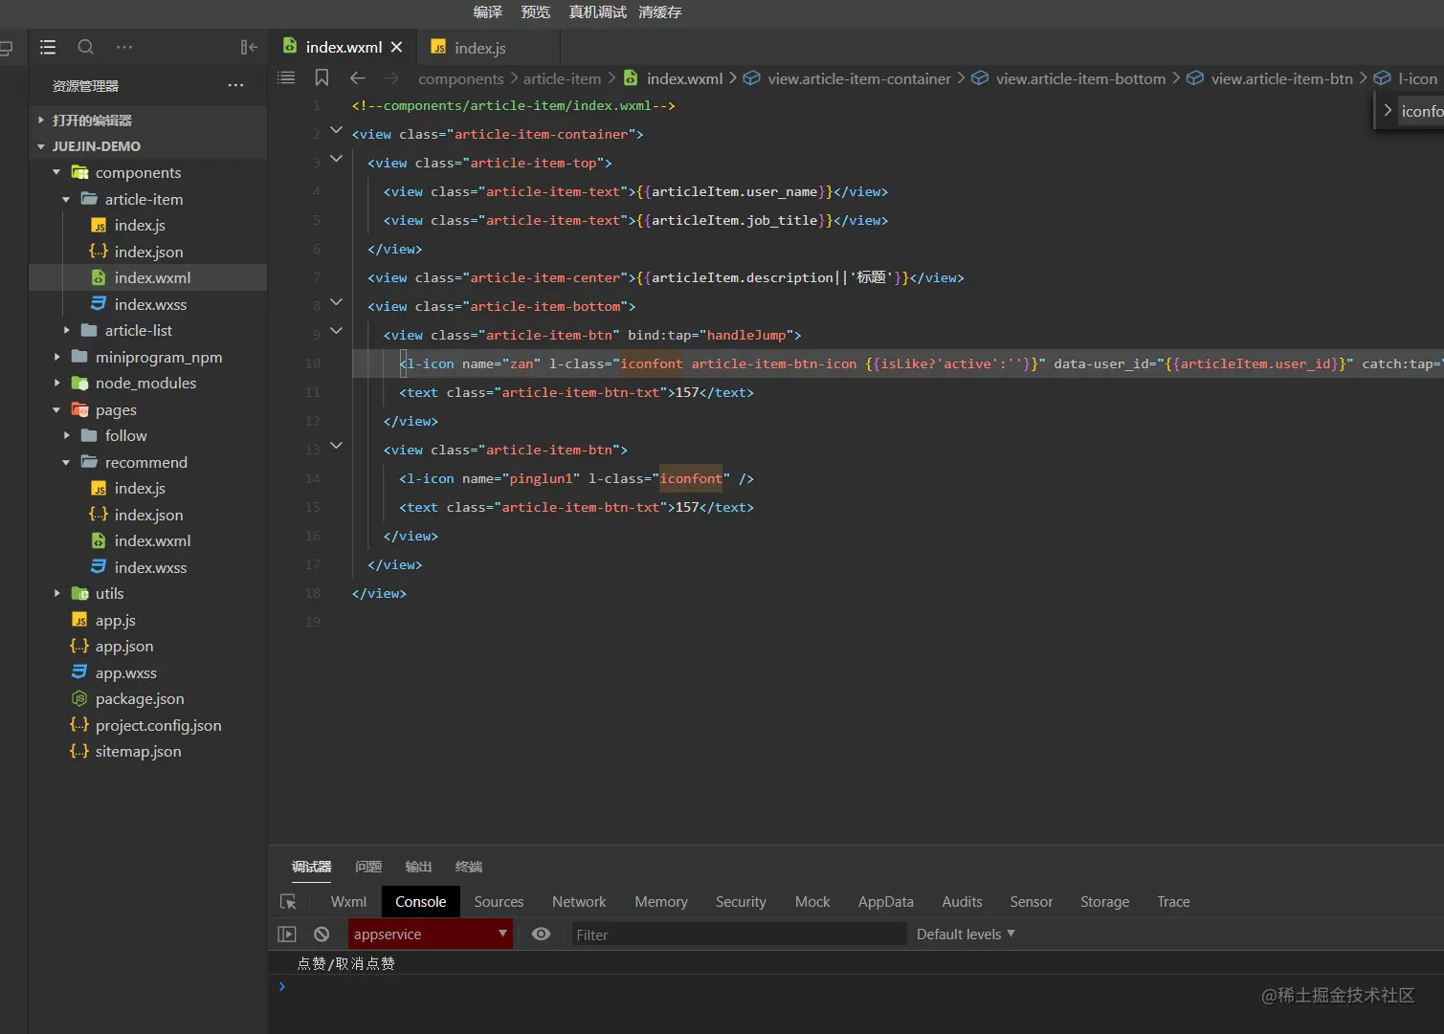Open the 资源管理器 more actions menu
1444x1034 pixels.
(235, 85)
